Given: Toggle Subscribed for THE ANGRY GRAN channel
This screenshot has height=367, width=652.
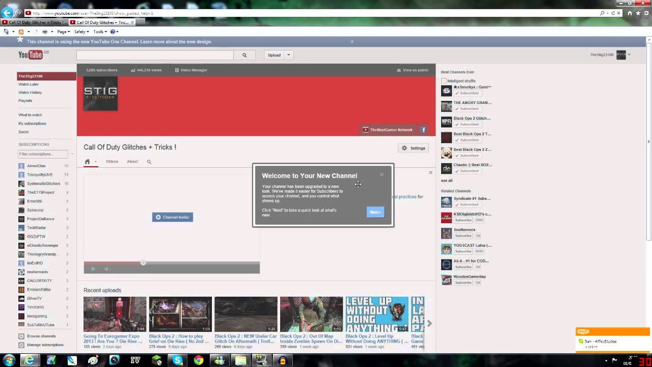Looking at the screenshot, I should pyautogui.click(x=467, y=109).
